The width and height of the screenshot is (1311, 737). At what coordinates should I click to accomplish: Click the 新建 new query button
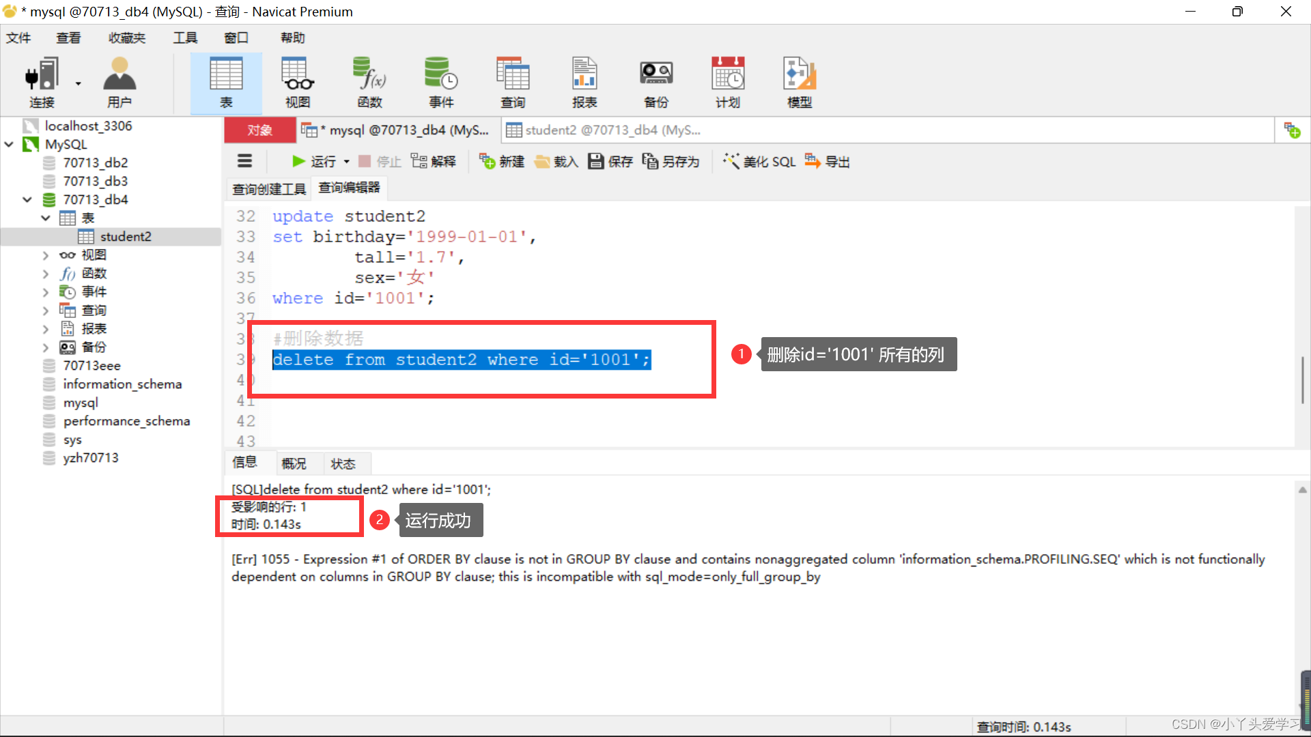click(502, 162)
